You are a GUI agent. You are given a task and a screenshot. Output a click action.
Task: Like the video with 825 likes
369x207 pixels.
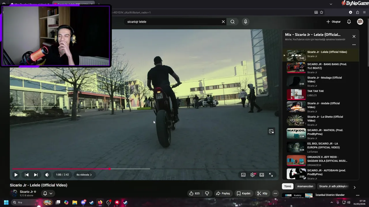click(x=195, y=193)
